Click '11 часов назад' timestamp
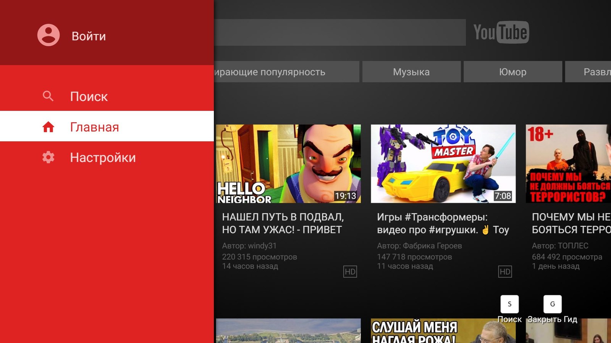 405,266
